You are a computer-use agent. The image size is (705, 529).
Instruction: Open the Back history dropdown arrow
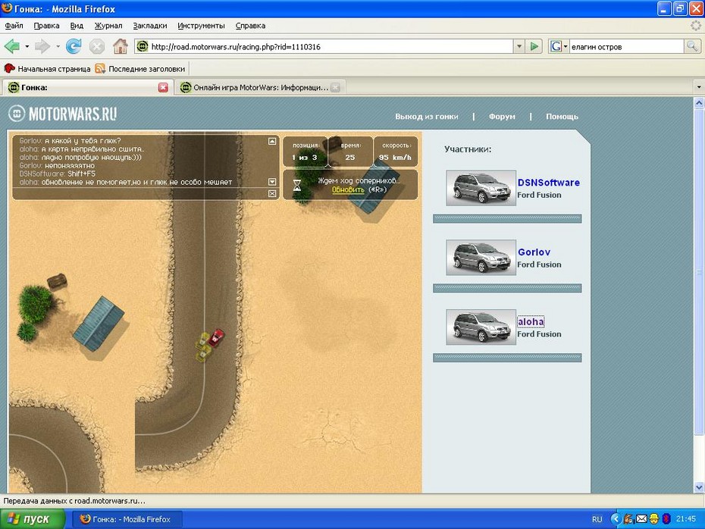tap(27, 46)
